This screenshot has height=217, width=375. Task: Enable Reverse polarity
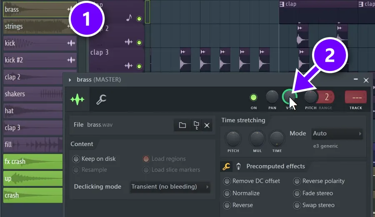(x=297, y=181)
